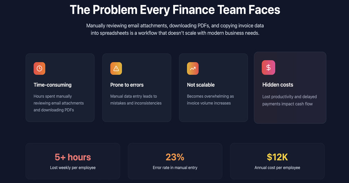Click the warning triangle icon
Viewport: 349px width, 183px height.
tap(116, 68)
